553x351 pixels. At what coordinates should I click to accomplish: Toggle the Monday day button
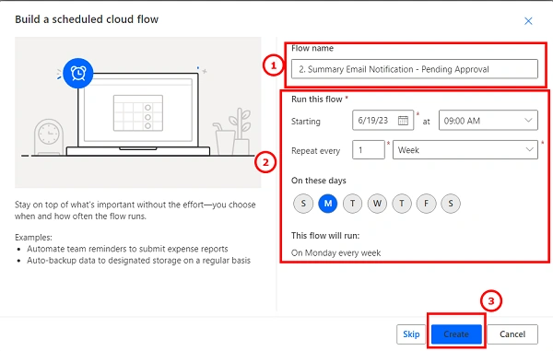[327, 204]
